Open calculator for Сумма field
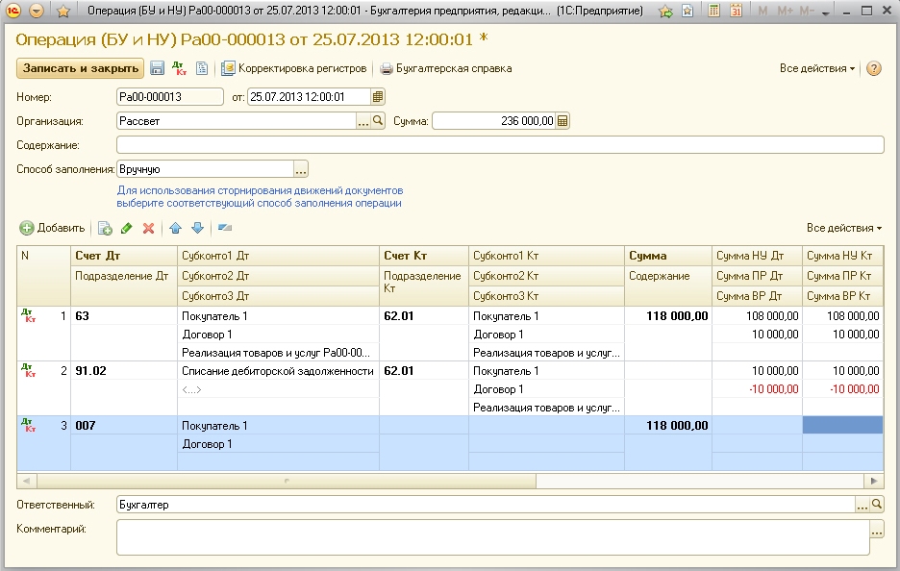The image size is (900, 571). tap(562, 121)
